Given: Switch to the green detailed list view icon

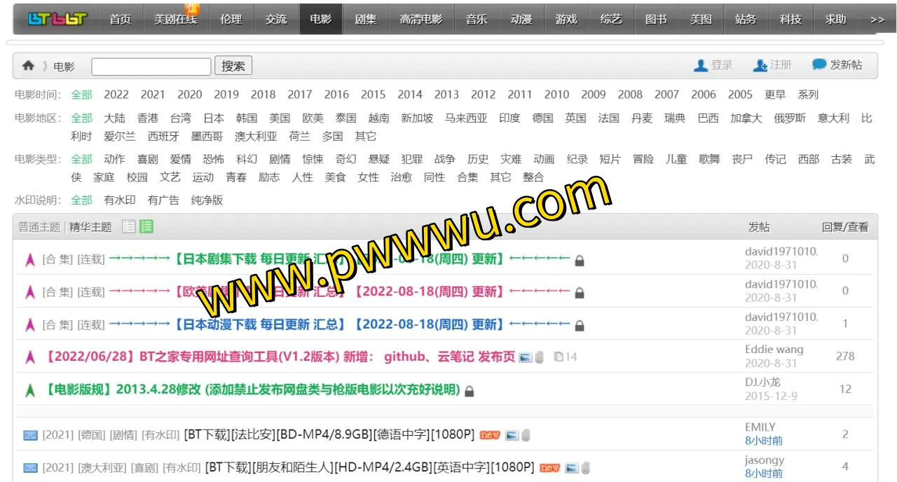Looking at the screenshot, I should 146,226.
